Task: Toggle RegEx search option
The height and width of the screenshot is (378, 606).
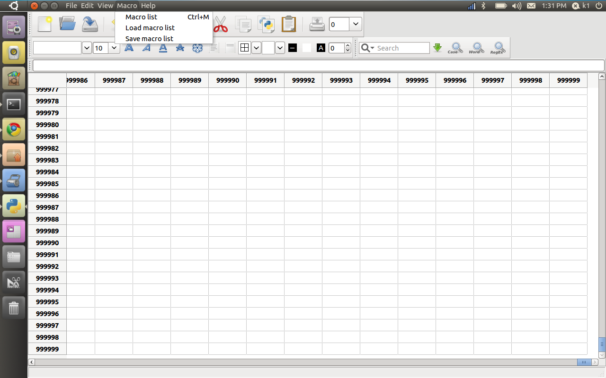Action: point(498,48)
